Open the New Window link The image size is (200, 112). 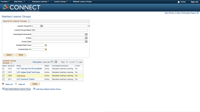[169, 13]
